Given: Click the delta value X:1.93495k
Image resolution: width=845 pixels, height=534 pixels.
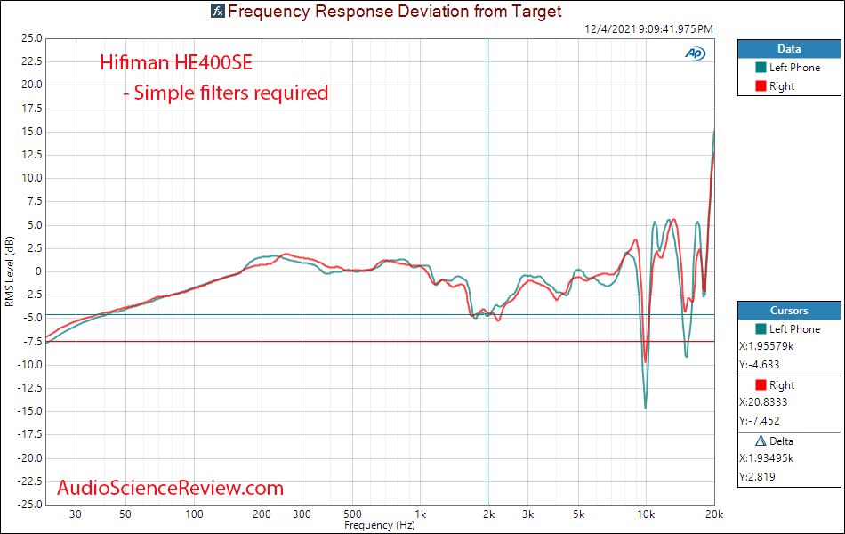Looking at the screenshot, I should 767,458.
